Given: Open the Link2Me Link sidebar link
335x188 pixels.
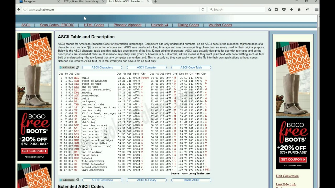Looking at the screenshot, I should (x=286, y=185).
